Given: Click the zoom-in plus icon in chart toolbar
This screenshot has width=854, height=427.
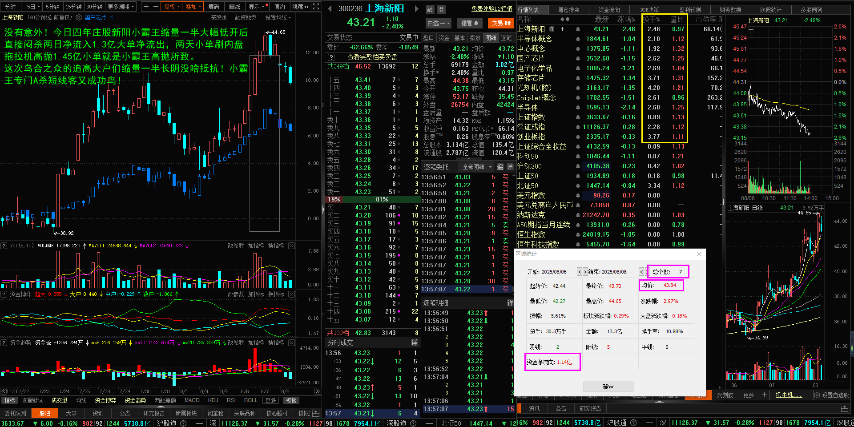Looking at the screenshot, I should click(x=146, y=6).
